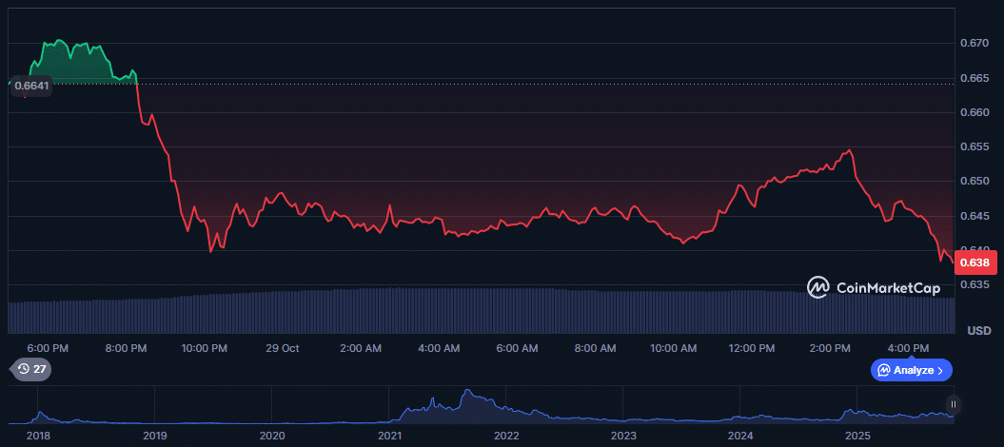The height and width of the screenshot is (447, 1004).
Task: Click the clock history icon beside 27
Action: (22, 369)
